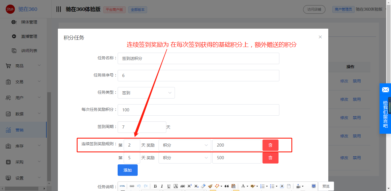Image resolution: width=391 pixels, height=191 pixels.
Task: Expand the 交易 sidebar menu
Action: point(23,82)
